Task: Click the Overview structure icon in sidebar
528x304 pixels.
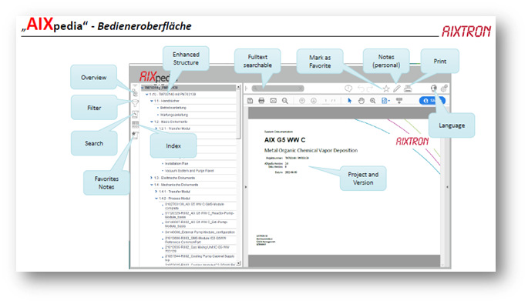Action: tap(135, 93)
